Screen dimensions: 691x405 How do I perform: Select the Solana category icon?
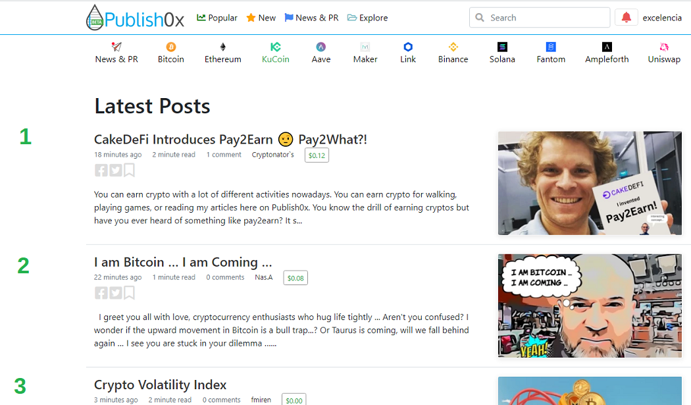pyautogui.click(x=502, y=47)
